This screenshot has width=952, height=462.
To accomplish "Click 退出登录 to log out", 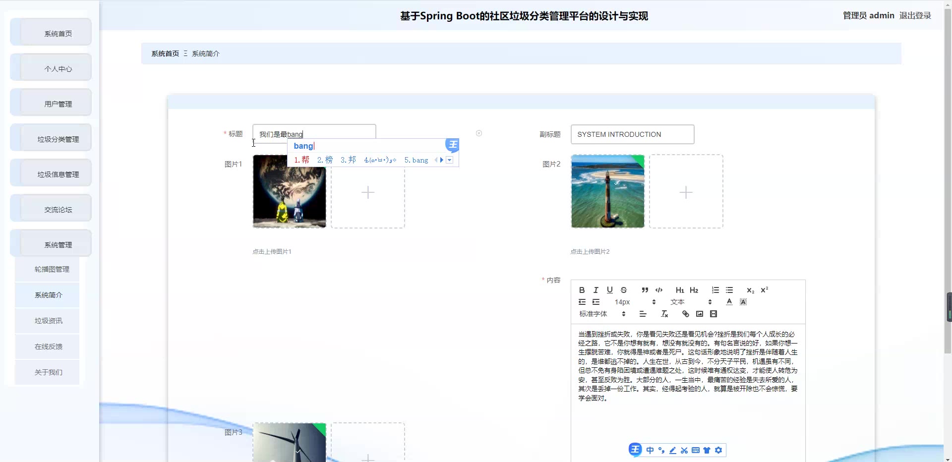I will [x=915, y=15].
